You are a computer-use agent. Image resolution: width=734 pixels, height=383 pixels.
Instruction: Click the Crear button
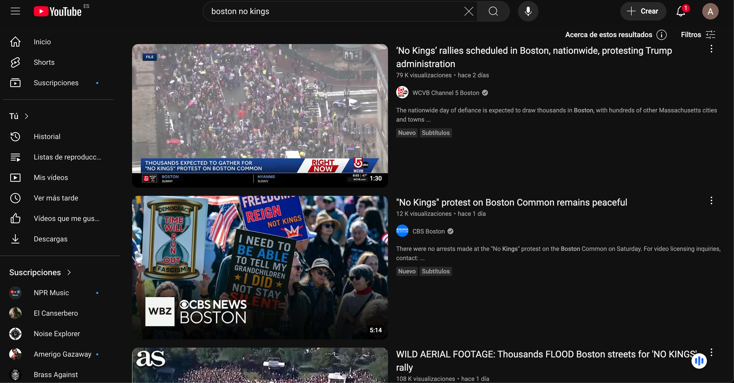pos(643,12)
